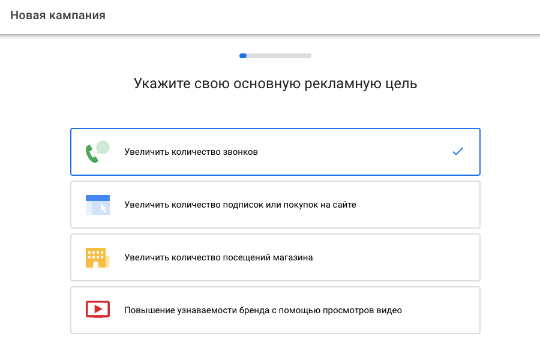The height and width of the screenshot is (360, 540).
Task: Click the blue filled part of the progress bar
Action: (243, 56)
